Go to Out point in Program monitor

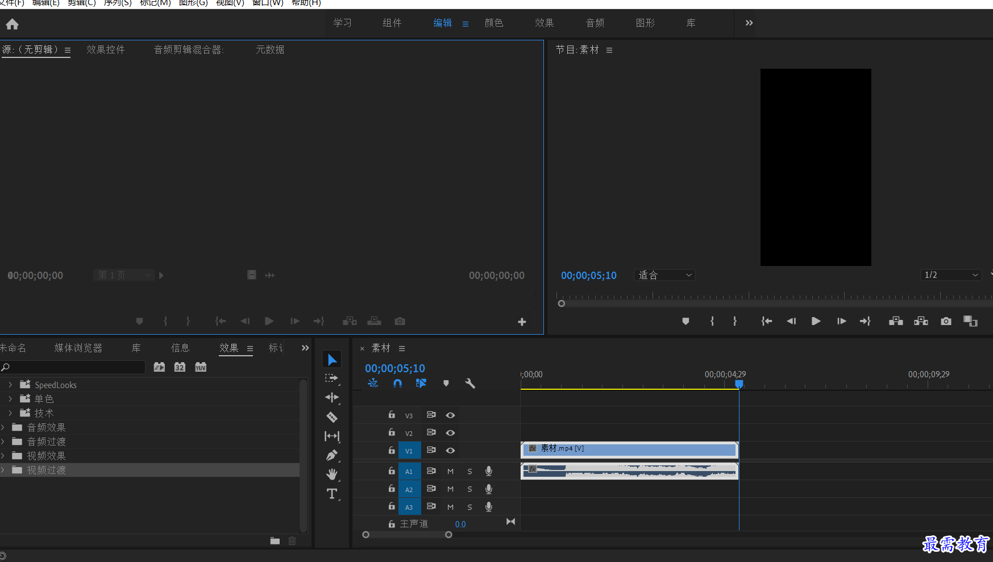[865, 321]
